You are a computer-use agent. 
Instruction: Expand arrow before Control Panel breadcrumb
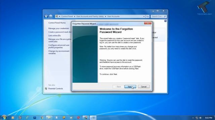59,16
